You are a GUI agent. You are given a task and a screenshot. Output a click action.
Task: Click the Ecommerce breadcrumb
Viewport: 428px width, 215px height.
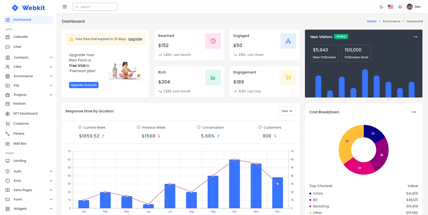pyautogui.click(x=392, y=21)
